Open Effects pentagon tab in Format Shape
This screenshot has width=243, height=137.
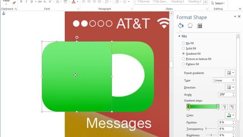click(x=190, y=25)
